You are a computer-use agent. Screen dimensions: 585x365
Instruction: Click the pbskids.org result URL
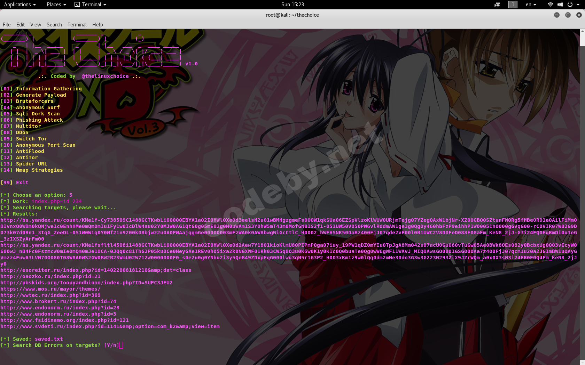(x=86, y=283)
